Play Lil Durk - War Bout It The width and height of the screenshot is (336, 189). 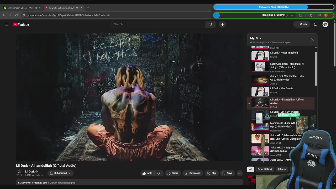pos(281,91)
